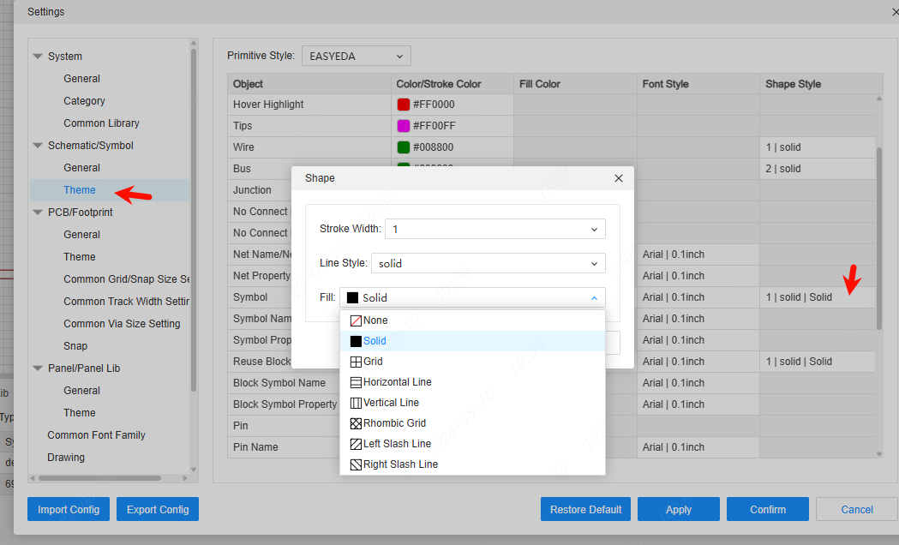Click the Hover Highlight red color swatch
Image resolution: width=899 pixels, height=545 pixels.
403,105
